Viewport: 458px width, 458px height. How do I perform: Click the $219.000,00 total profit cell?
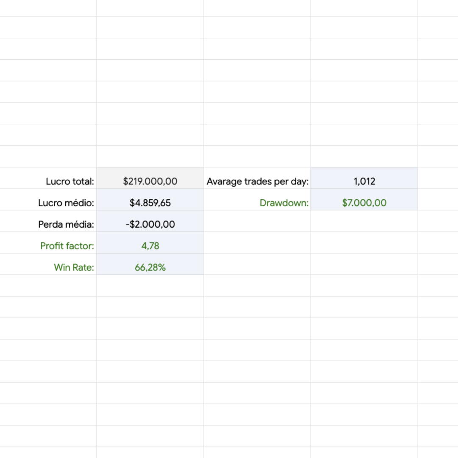[x=150, y=182]
